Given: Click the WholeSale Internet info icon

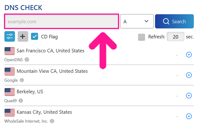Looking at the screenshot, I should click(52, 121).
